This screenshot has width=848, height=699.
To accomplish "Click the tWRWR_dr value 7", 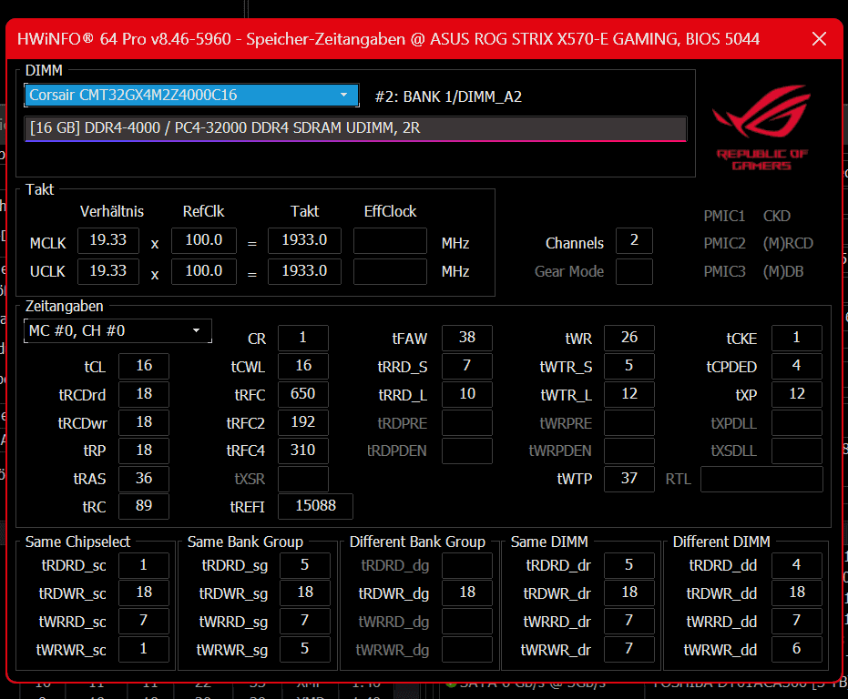I will pyautogui.click(x=629, y=649).
